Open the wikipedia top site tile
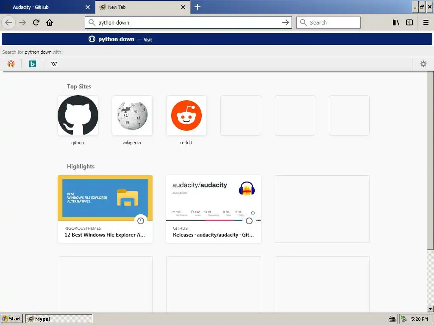The image size is (434, 325). 132,116
